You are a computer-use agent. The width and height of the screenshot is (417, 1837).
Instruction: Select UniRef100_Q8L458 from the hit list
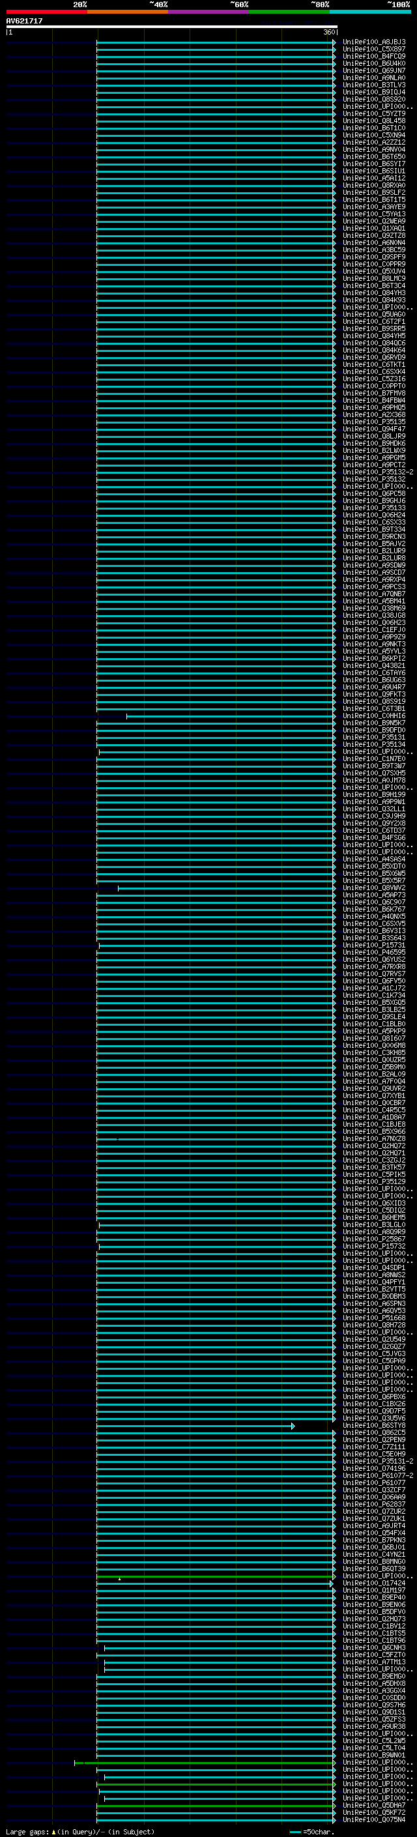(x=374, y=121)
